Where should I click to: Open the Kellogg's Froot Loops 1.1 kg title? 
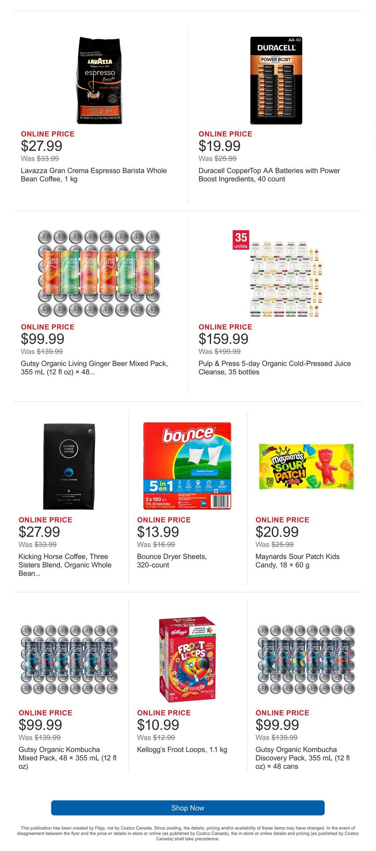[x=182, y=749]
